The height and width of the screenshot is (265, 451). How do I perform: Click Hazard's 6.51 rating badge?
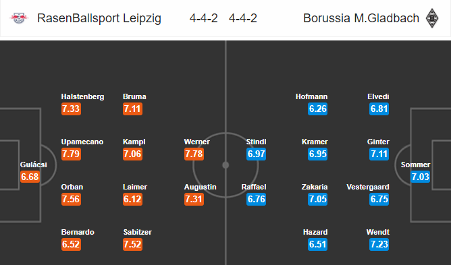pyautogui.click(x=317, y=244)
